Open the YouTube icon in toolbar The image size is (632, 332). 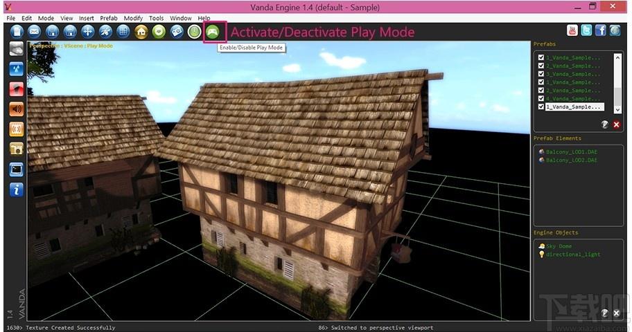click(572, 30)
